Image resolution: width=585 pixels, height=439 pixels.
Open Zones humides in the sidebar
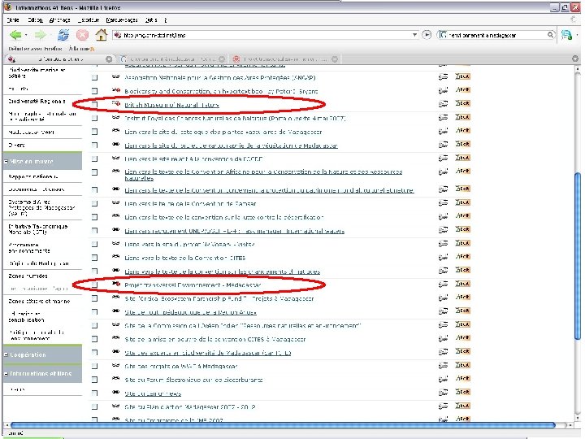tap(28, 276)
